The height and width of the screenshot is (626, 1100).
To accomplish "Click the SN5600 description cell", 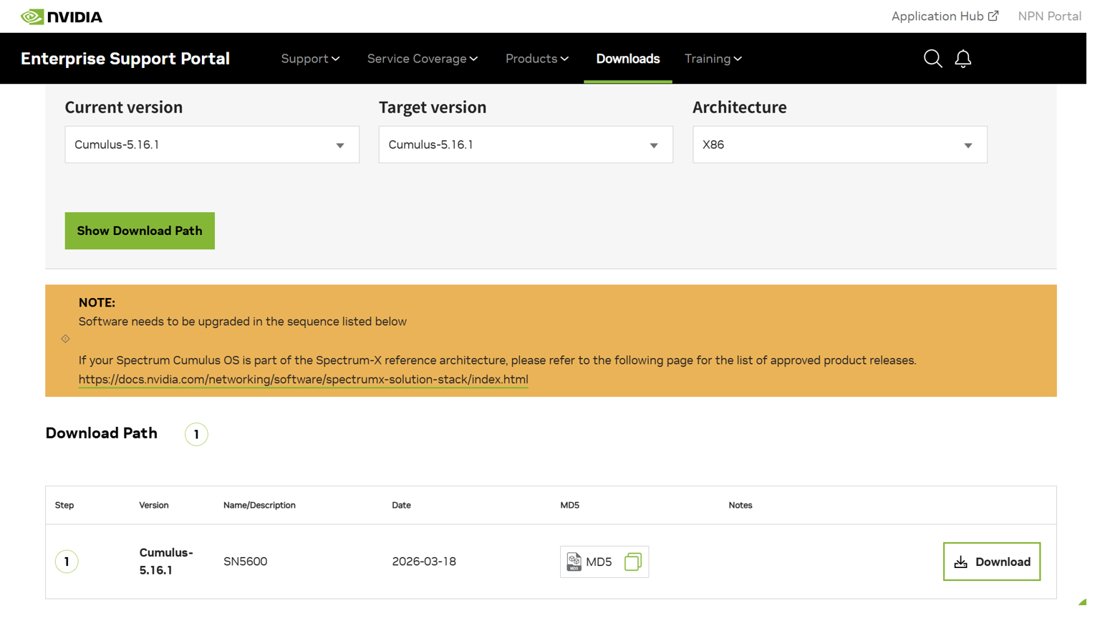I will pos(246,562).
